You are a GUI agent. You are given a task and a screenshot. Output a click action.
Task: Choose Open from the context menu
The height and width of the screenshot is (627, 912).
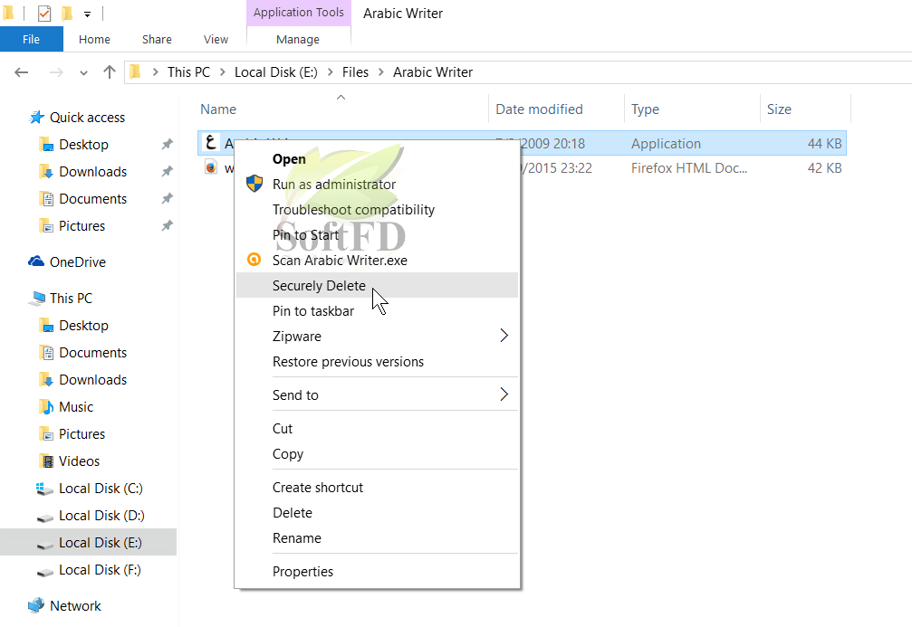pyautogui.click(x=377, y=159)
